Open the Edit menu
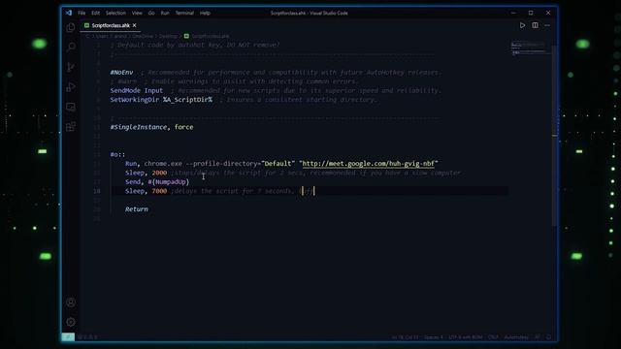 [95, 13]
